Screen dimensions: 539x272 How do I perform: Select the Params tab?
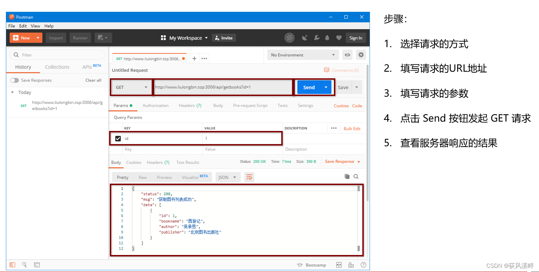click(x=123, y=105)
